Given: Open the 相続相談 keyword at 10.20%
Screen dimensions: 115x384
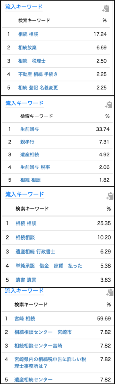Looking at the screenshot, I should coord(25,237).
